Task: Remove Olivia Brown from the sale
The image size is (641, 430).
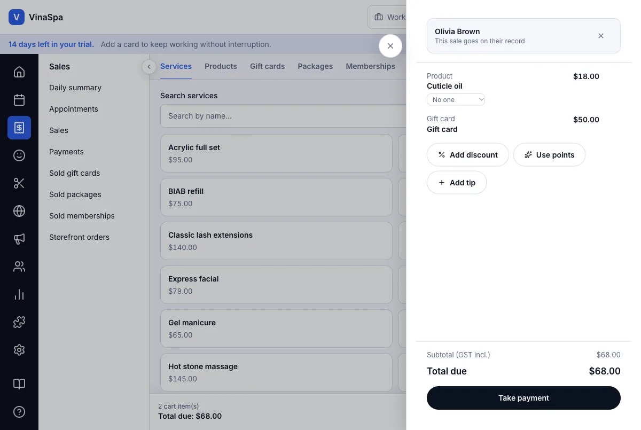Action: point(601,36)
